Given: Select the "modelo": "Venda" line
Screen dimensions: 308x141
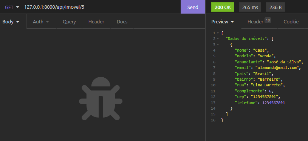Looking at the screenshot, I should (x=255, y=56).
